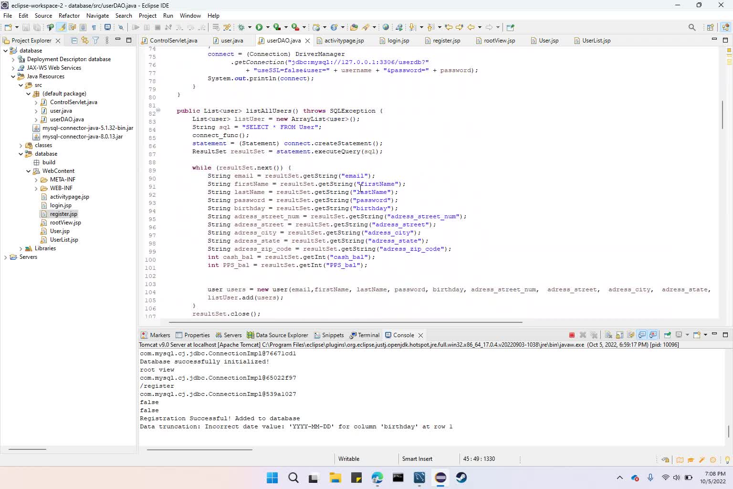The width and height of the screenshot is (733, 489).
Task: Close the userDAO.java editor tab
Action: [307, 41]
